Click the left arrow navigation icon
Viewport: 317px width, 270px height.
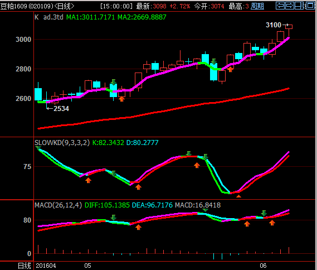coord(280,6)
